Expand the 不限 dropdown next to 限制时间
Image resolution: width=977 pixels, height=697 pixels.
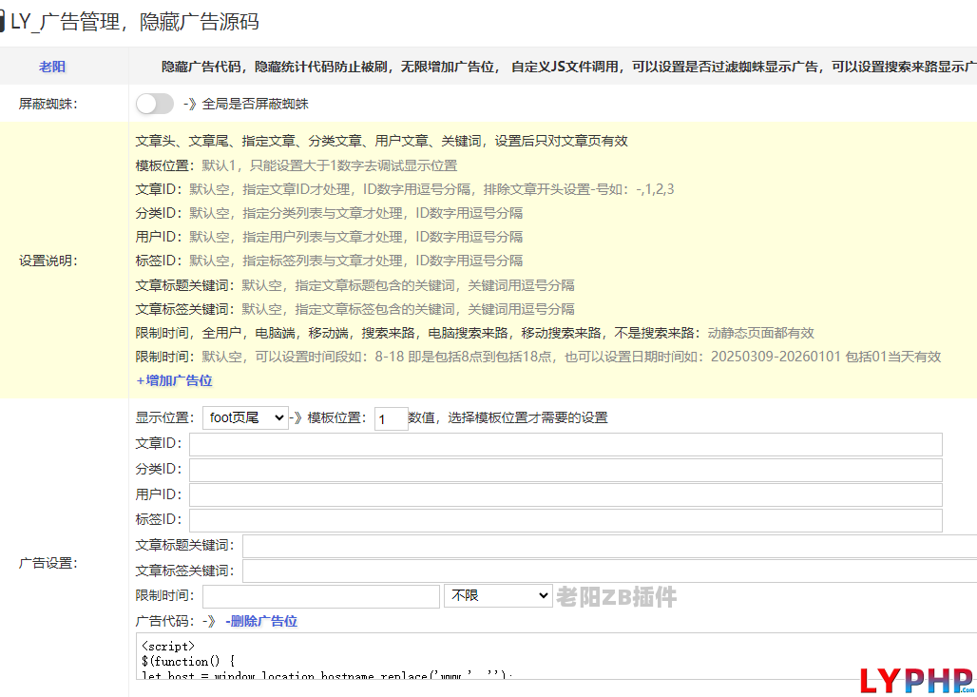click(x=498, y=595)
